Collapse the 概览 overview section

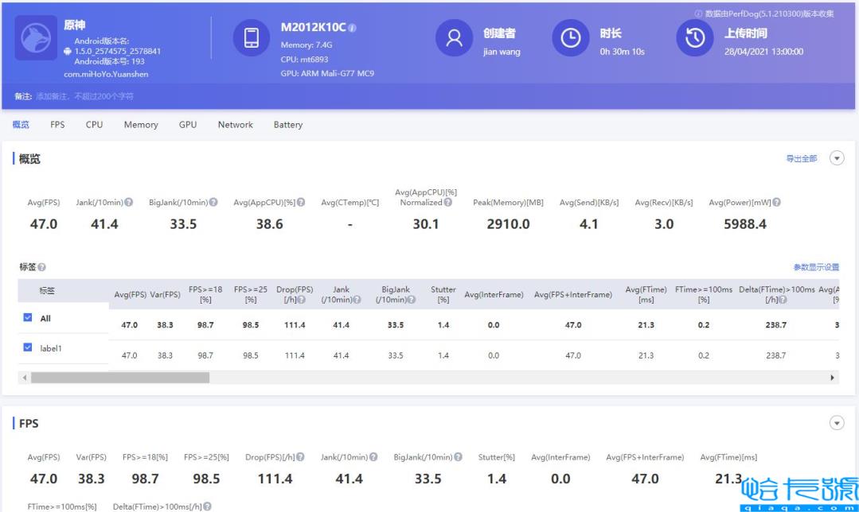click(837, 158)
